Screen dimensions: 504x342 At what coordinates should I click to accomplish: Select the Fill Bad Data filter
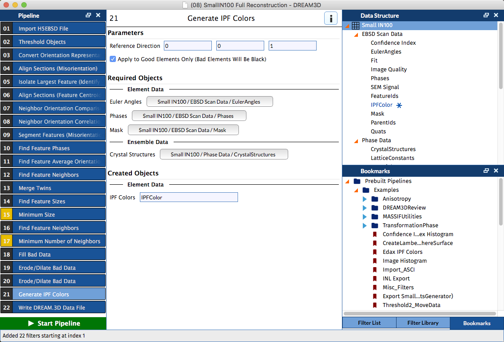[x=53, y=254]
